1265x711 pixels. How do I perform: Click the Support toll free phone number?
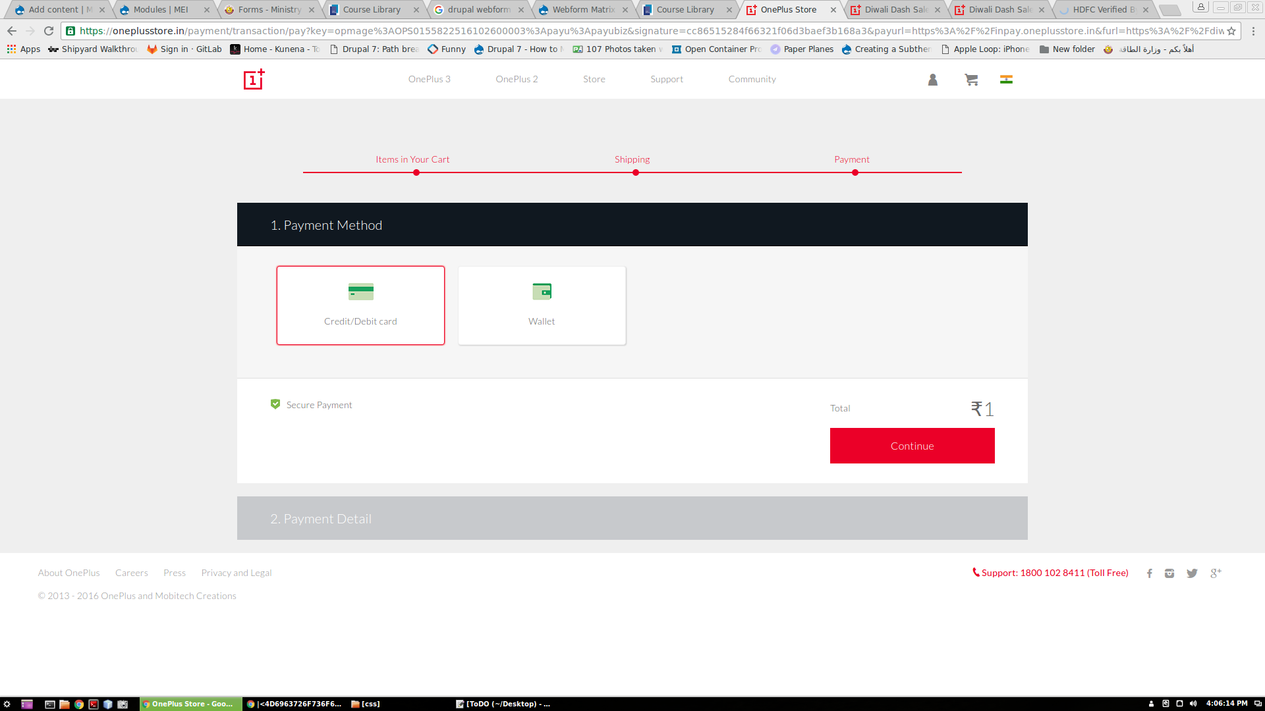click(x=1051, y=573)
